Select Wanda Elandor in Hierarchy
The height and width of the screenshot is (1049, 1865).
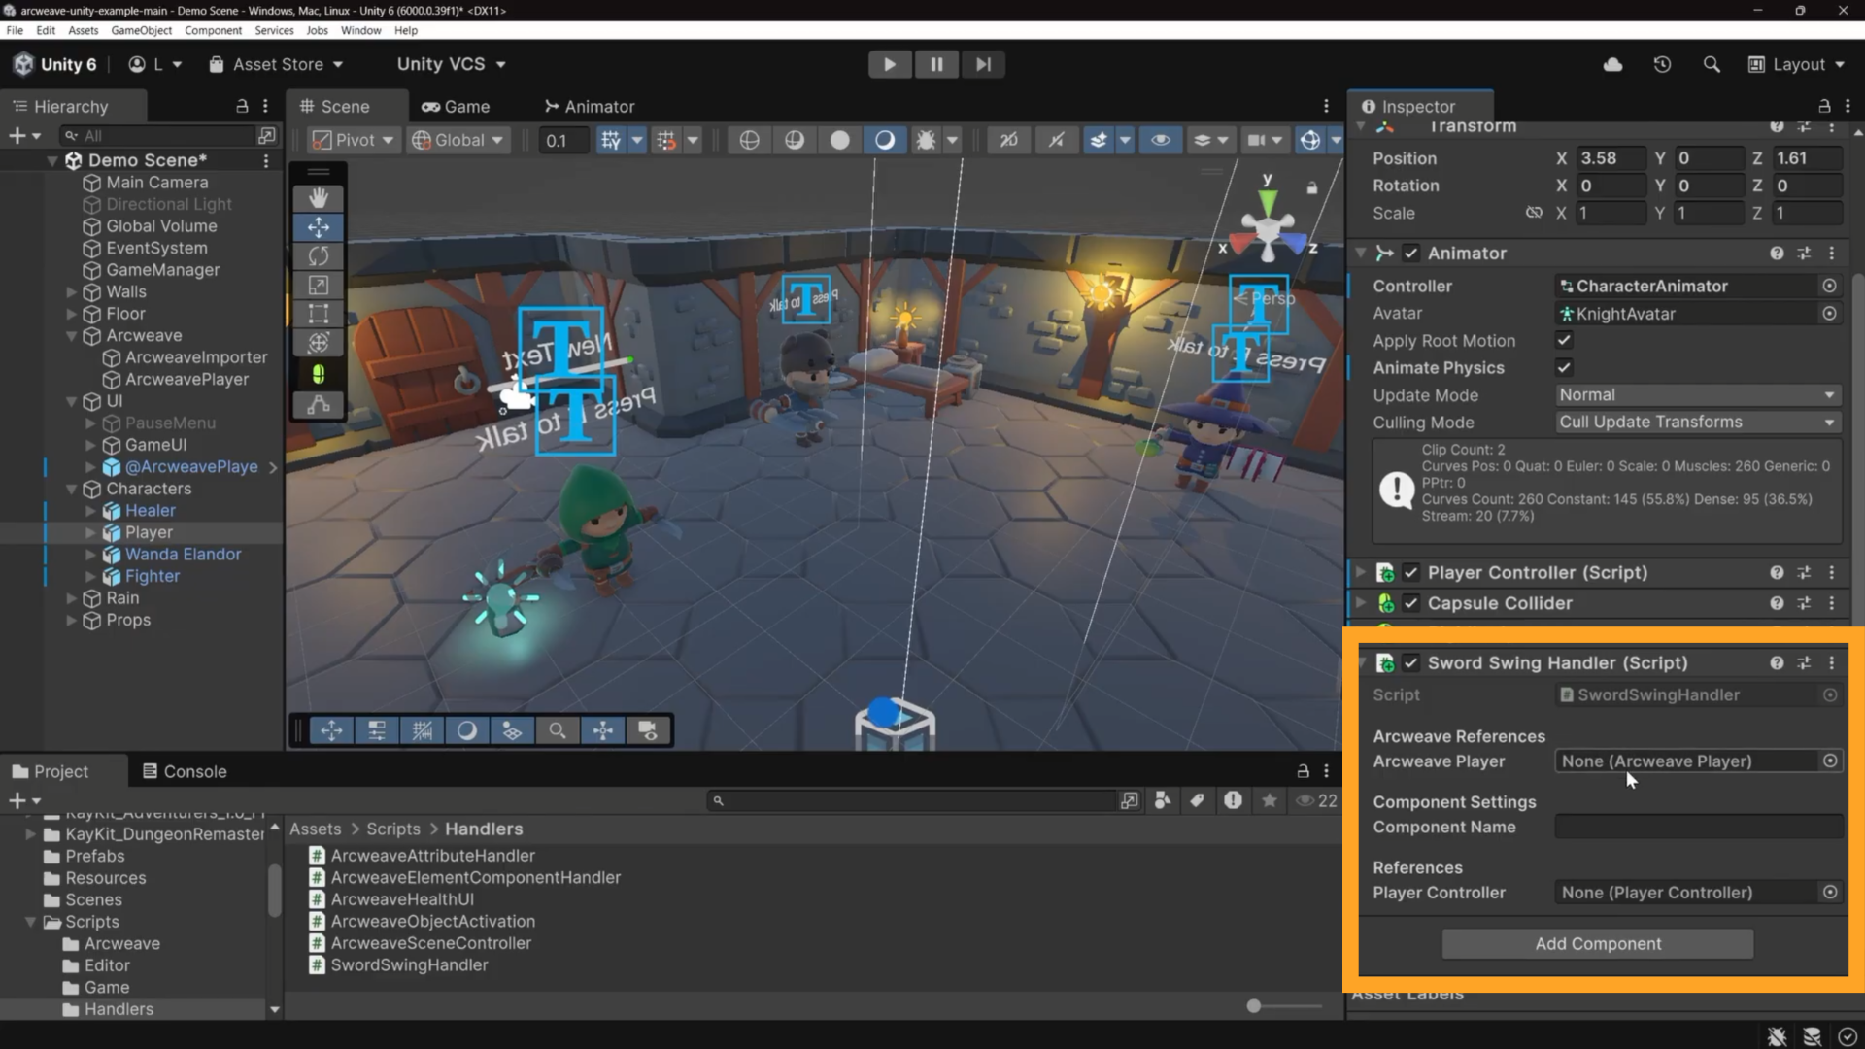coord(183,555)
